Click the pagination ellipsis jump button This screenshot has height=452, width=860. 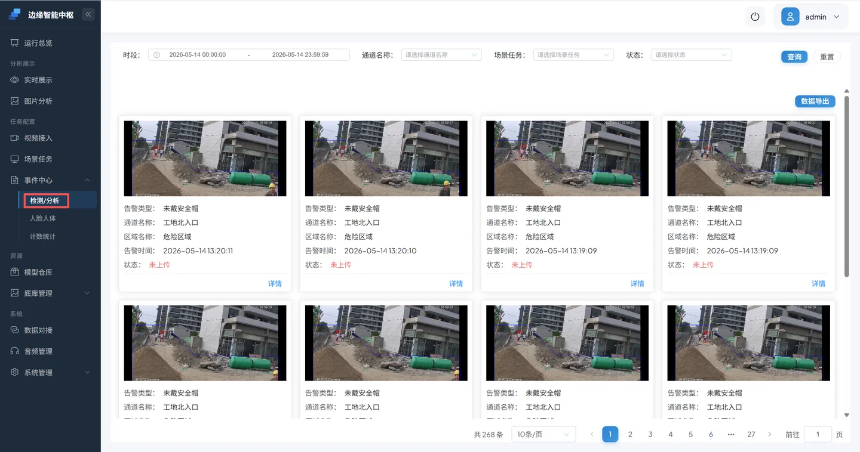tap(731, 434)
